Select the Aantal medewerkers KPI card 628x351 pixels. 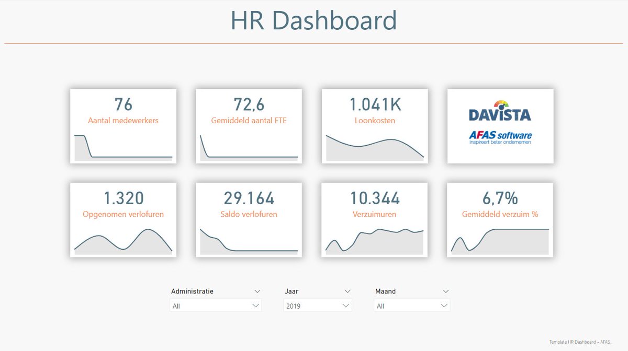coord(123,125)
